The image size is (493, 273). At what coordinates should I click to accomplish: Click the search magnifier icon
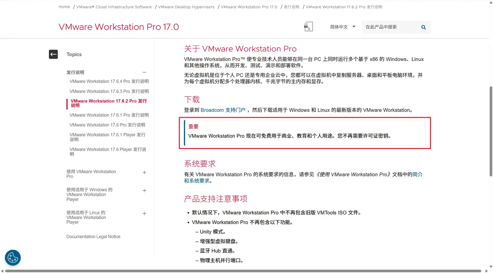424,27
